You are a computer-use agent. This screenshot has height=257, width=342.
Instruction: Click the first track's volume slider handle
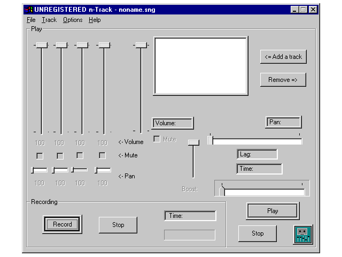41,46
